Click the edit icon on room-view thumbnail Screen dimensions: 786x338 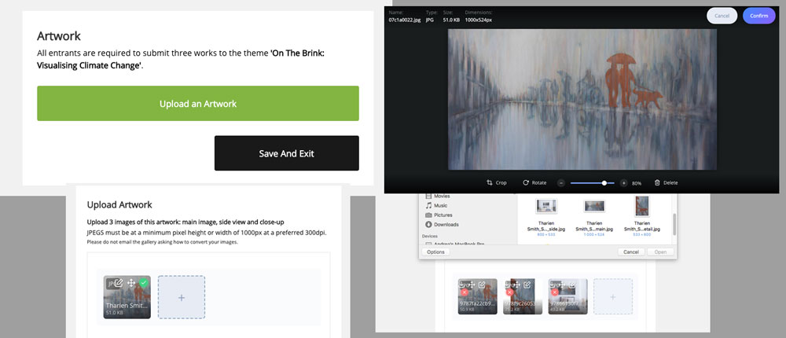[572, 285]
